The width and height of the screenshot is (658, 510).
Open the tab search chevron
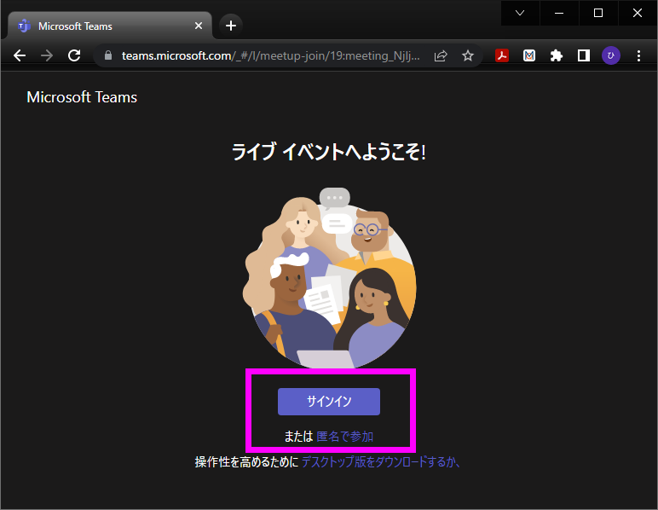(x=520, y=13)
